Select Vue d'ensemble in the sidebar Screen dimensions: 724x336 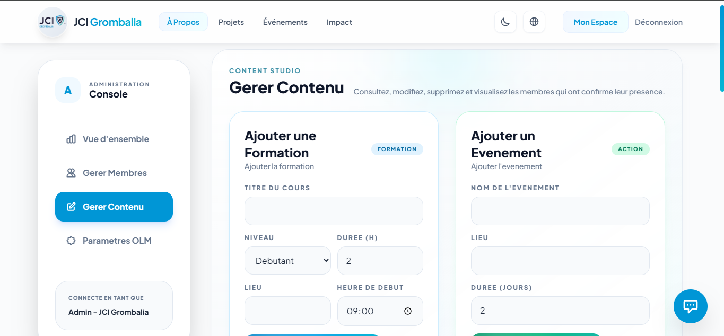point(114,139)
